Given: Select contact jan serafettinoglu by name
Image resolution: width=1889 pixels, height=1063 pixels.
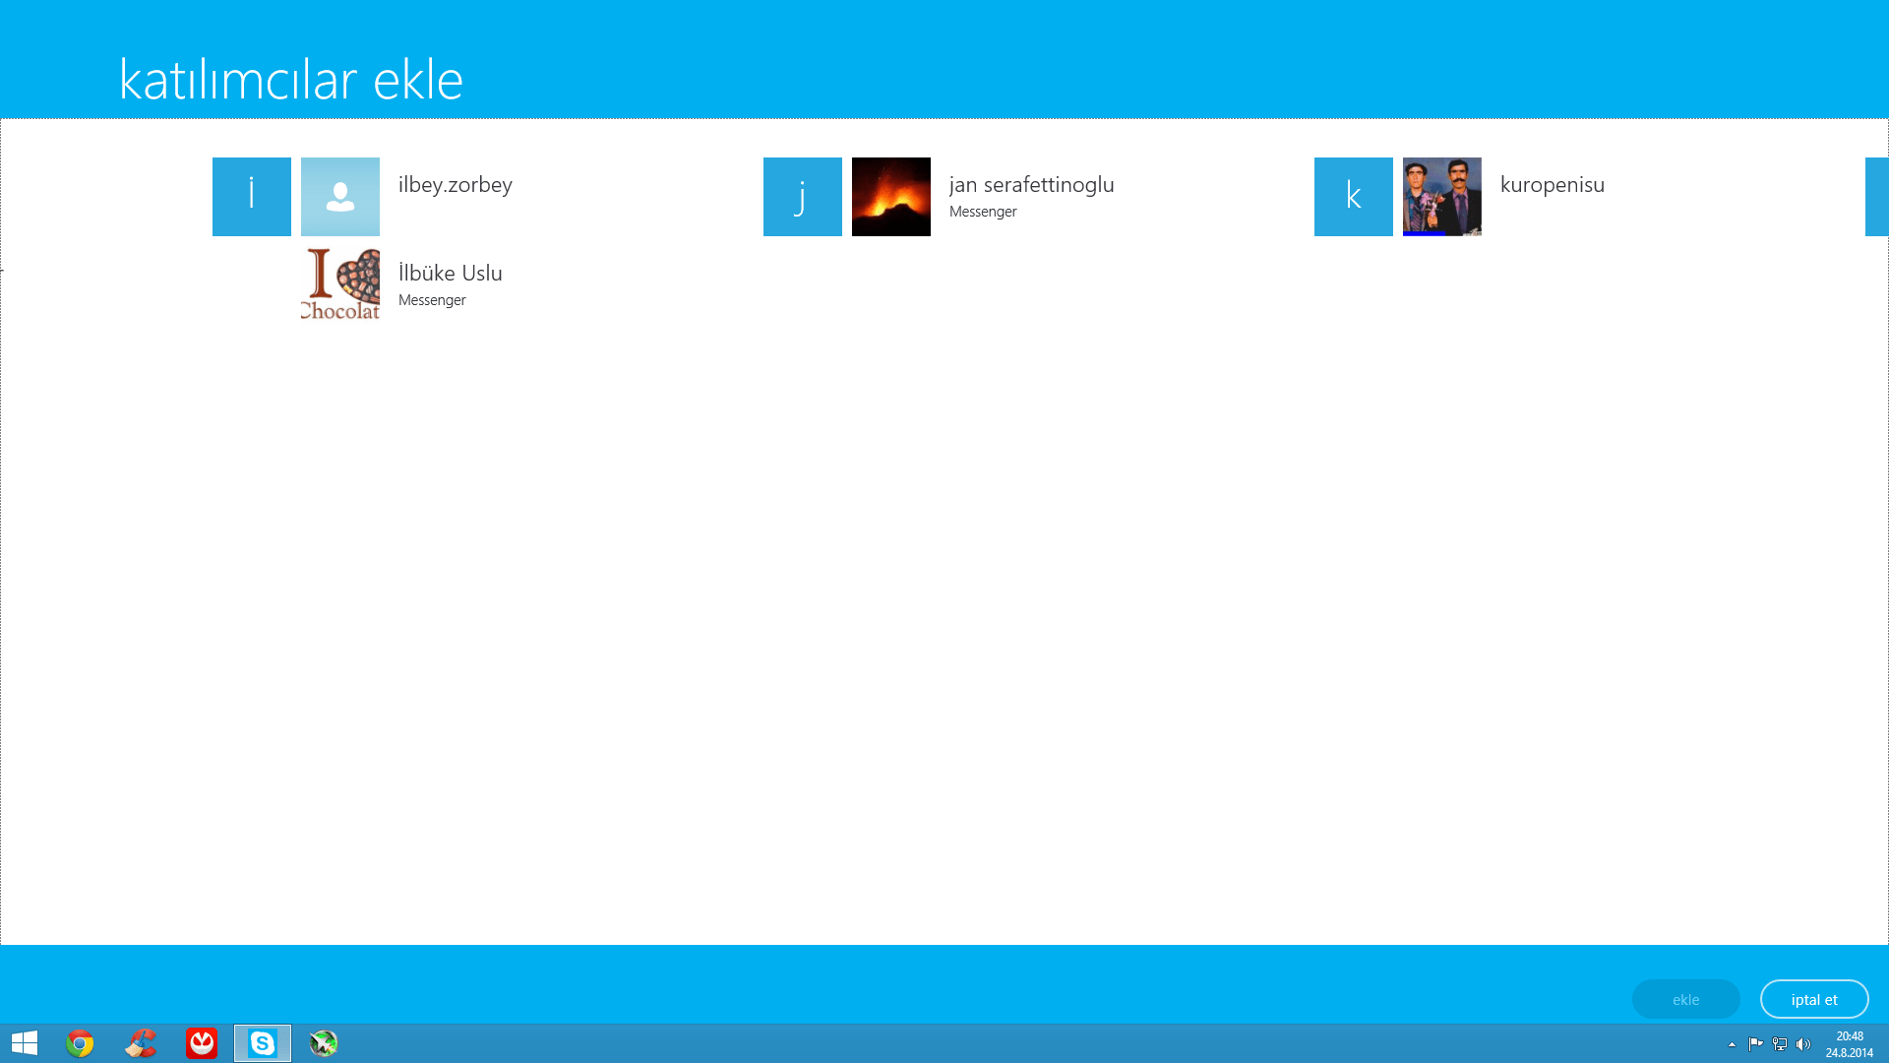Looking at the screenshot, I should [x=1031, y=185].
